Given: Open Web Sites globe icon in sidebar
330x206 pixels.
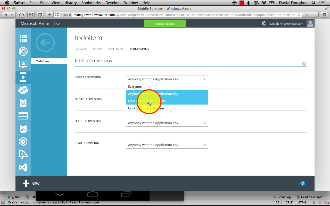Looking at the screenshot, I should (x=23, y=51).
